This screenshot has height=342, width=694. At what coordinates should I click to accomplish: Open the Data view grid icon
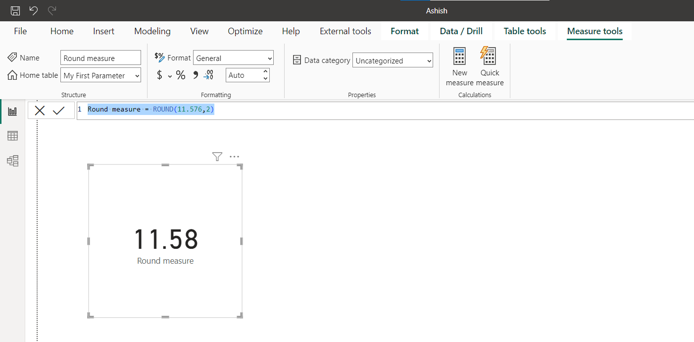click(x=12, y=135)
